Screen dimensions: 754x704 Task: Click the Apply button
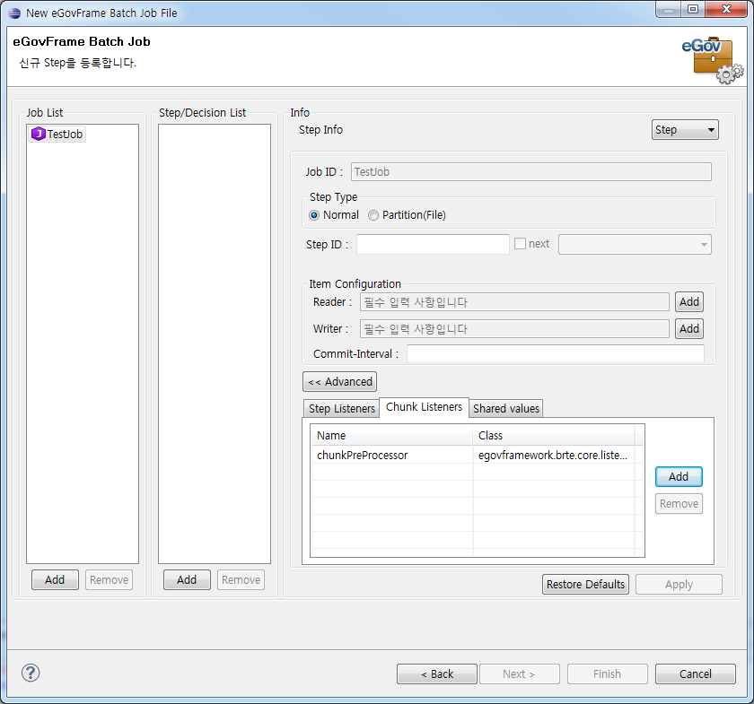679,585
